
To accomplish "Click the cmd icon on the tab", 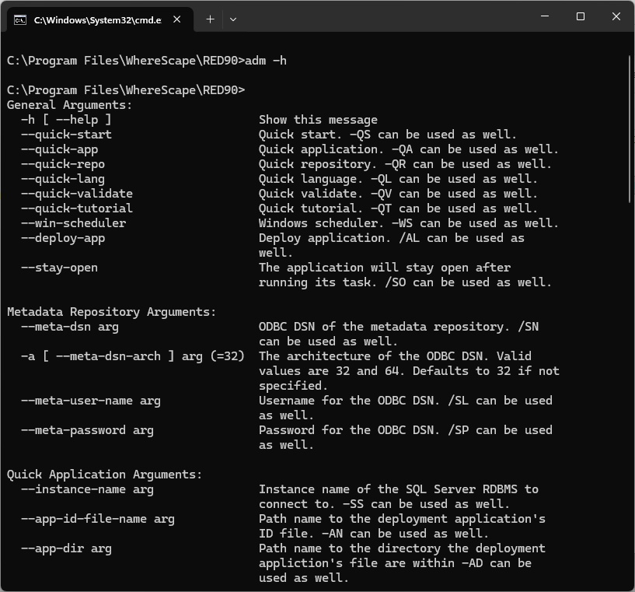I will point(20,19).
